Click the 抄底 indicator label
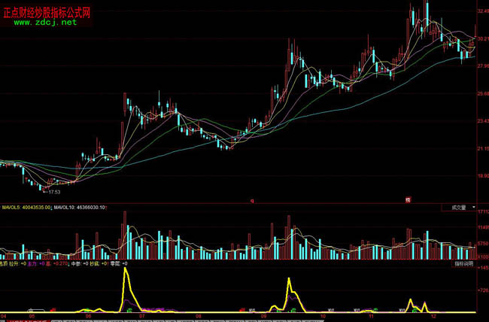The height and width of the screenshot is (322, 489). pyautogui.click(x=95, y=264)
